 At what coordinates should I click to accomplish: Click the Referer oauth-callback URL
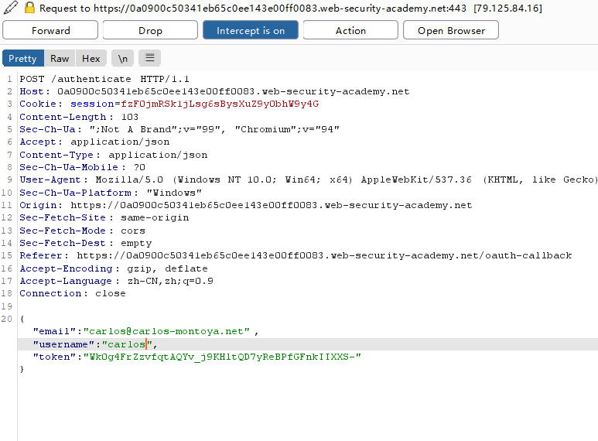click(324, 255)
